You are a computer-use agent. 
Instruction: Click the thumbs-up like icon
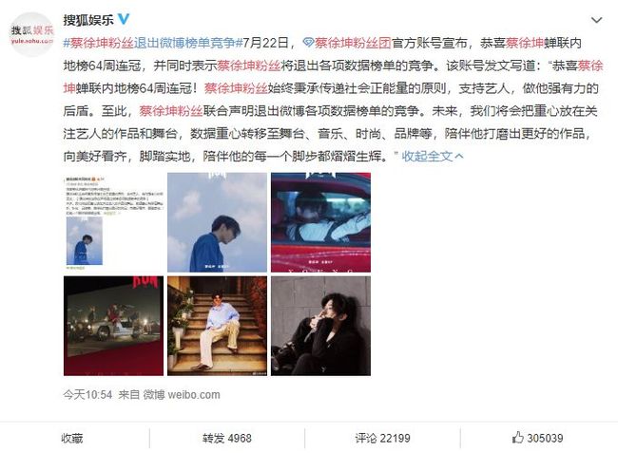(517, 437)
